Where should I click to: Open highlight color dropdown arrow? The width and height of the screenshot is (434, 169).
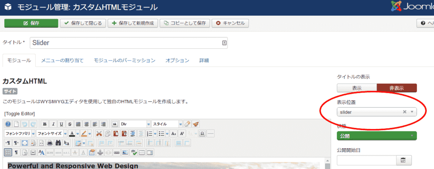pyautogui.click(x=90, y=133)
